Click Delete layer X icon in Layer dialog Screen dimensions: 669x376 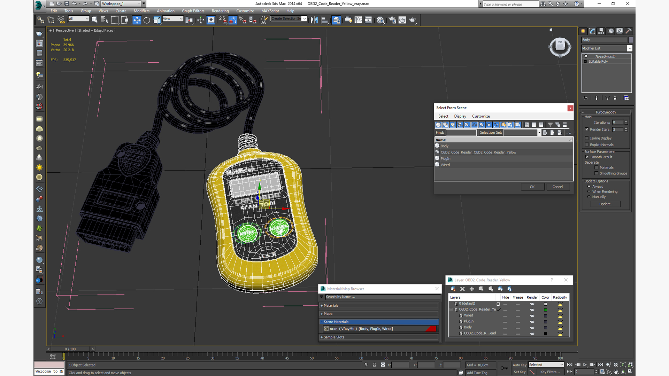462,289
